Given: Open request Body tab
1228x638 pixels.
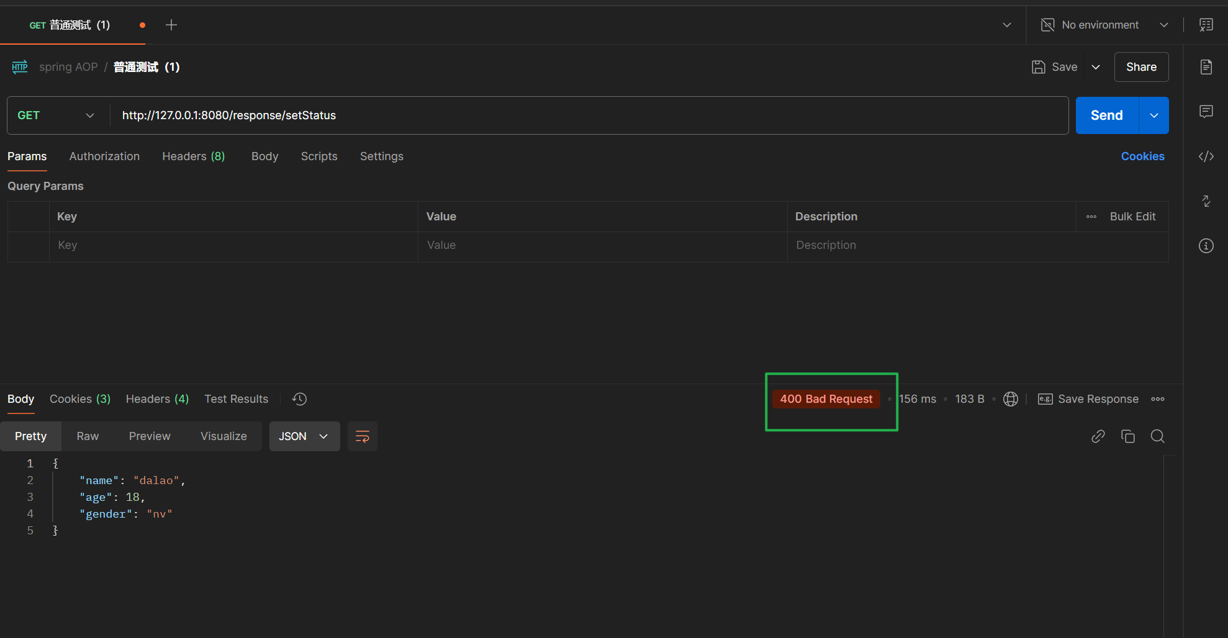Looking at the screenshot, I should [x=264, y=156].
